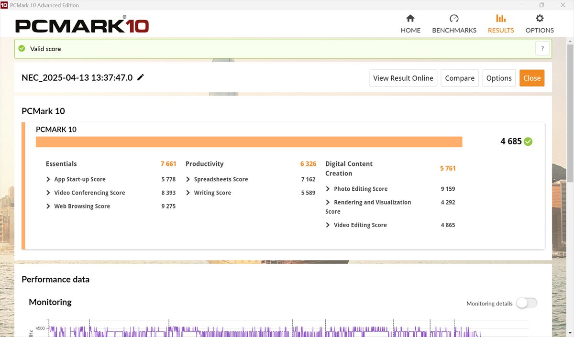Toggle the Monitoring details switch
This screenshot has height=337, width=574.
pos(527,303)
